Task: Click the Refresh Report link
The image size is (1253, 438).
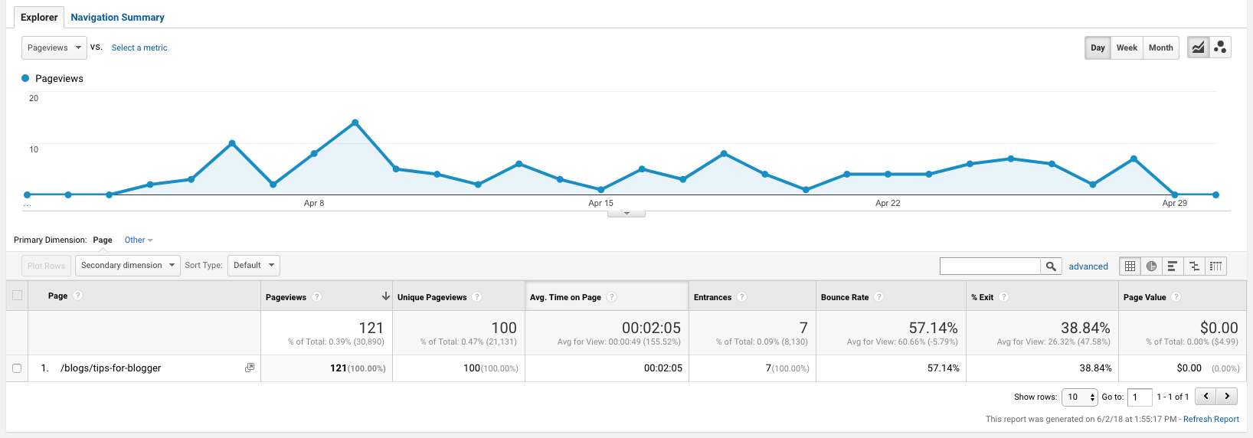Action: (1210, 419)
